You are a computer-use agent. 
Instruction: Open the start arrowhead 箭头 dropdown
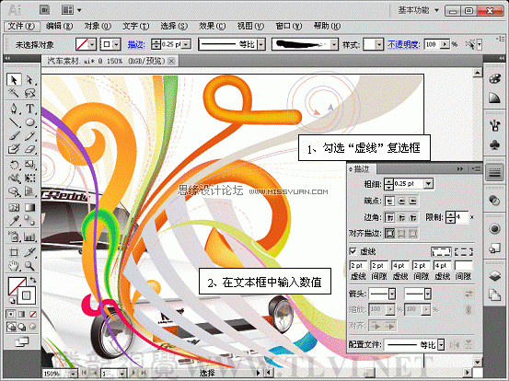point(392,294)
